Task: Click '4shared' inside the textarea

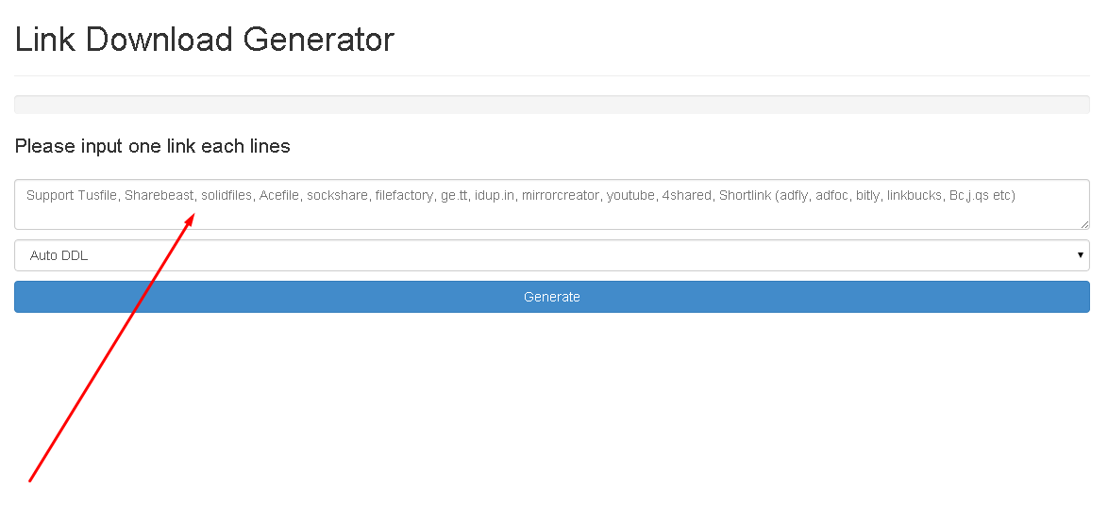Action: pos(687,196)
